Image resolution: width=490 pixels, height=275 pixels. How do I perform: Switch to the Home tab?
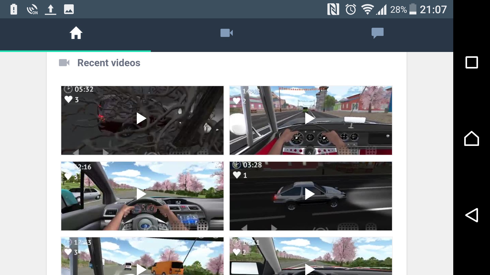coord(76,33)
